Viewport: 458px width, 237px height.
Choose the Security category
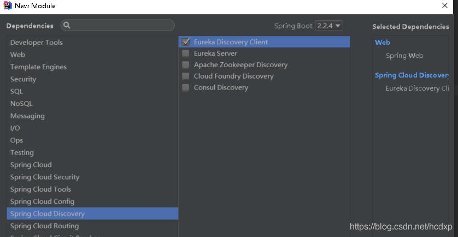click(92, 79)
